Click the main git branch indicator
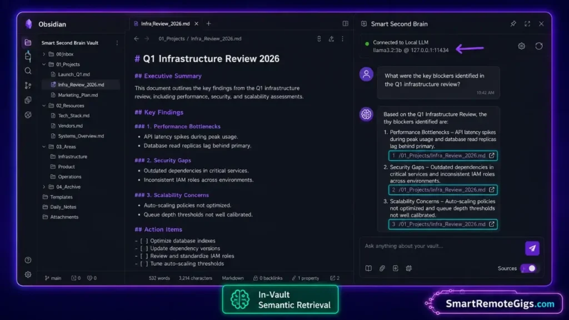The width and height of the screenshot is (569, 320). pos(53,278)
